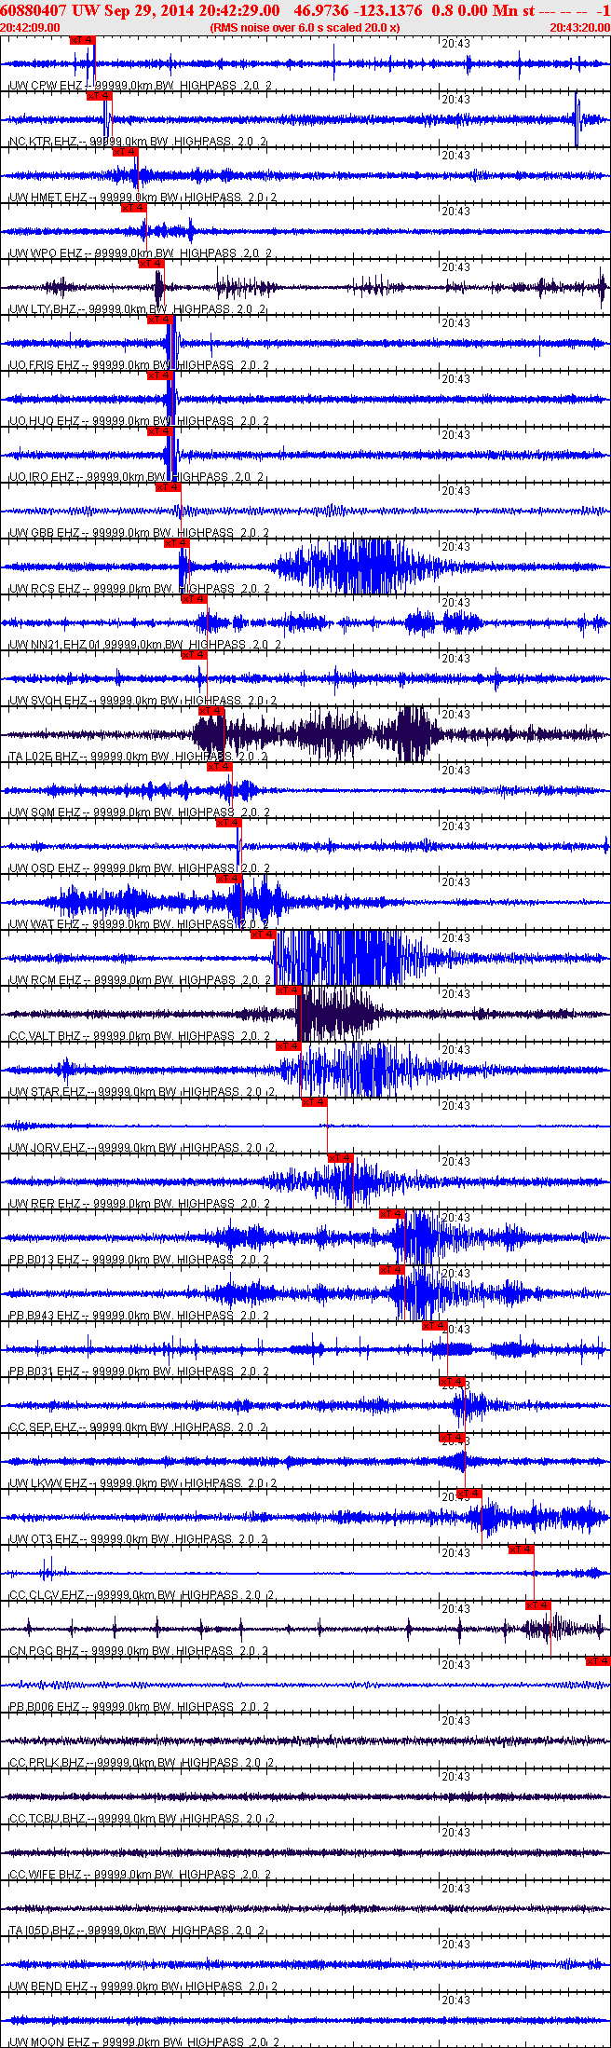Click the UW MOON EHZ station label
Image resolution: width=611 pixels, height=2048 pixels.
click(49, 2042)
